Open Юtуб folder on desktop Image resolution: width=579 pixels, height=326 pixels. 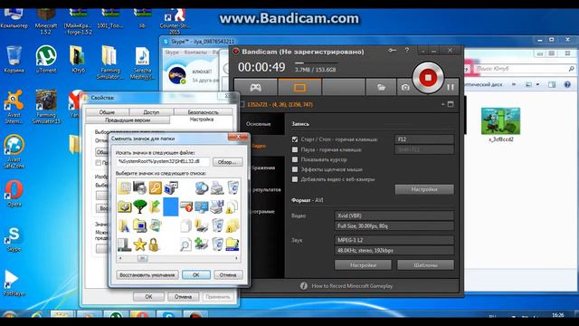click(x=78, y=59)
